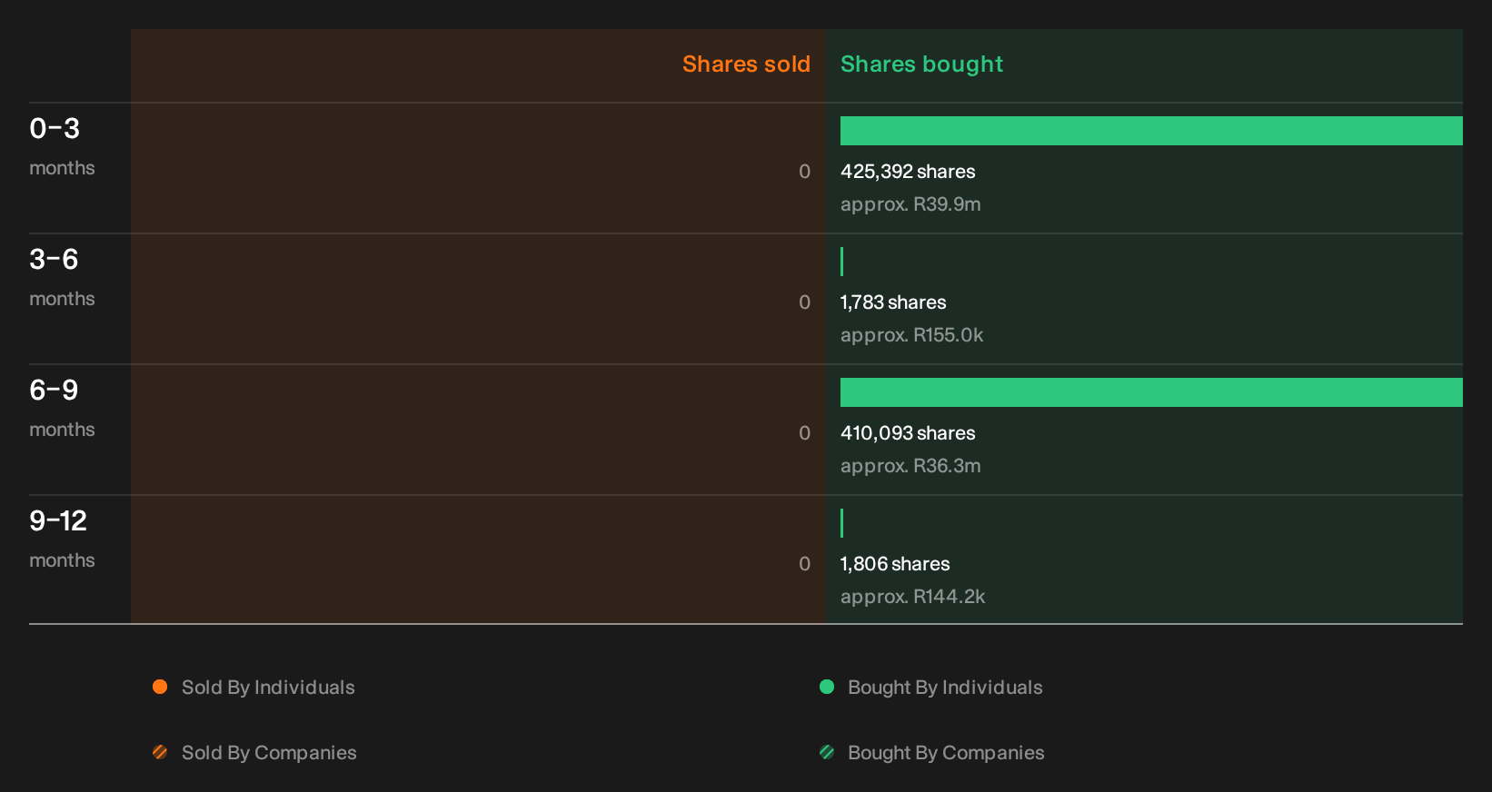Click the thin green bar for 9-12 months
The height and width of the screenshot is (792, 1492).
pos(842,523)
